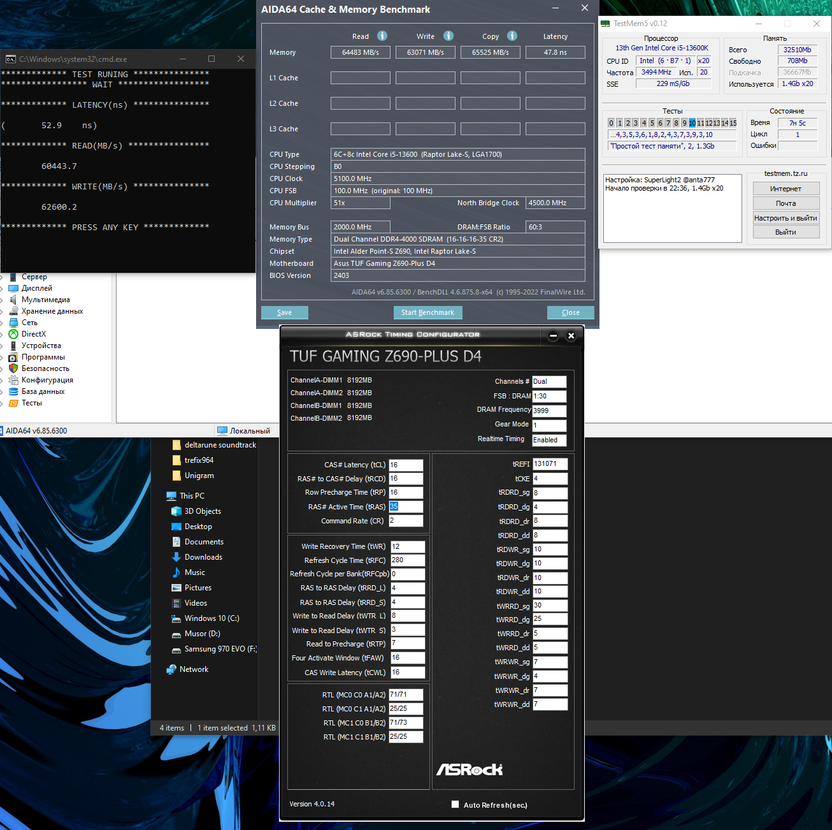The width and height of the screenshot is (832, 830).
Task: Click the info icon next to Write
Action: (448, 36)
